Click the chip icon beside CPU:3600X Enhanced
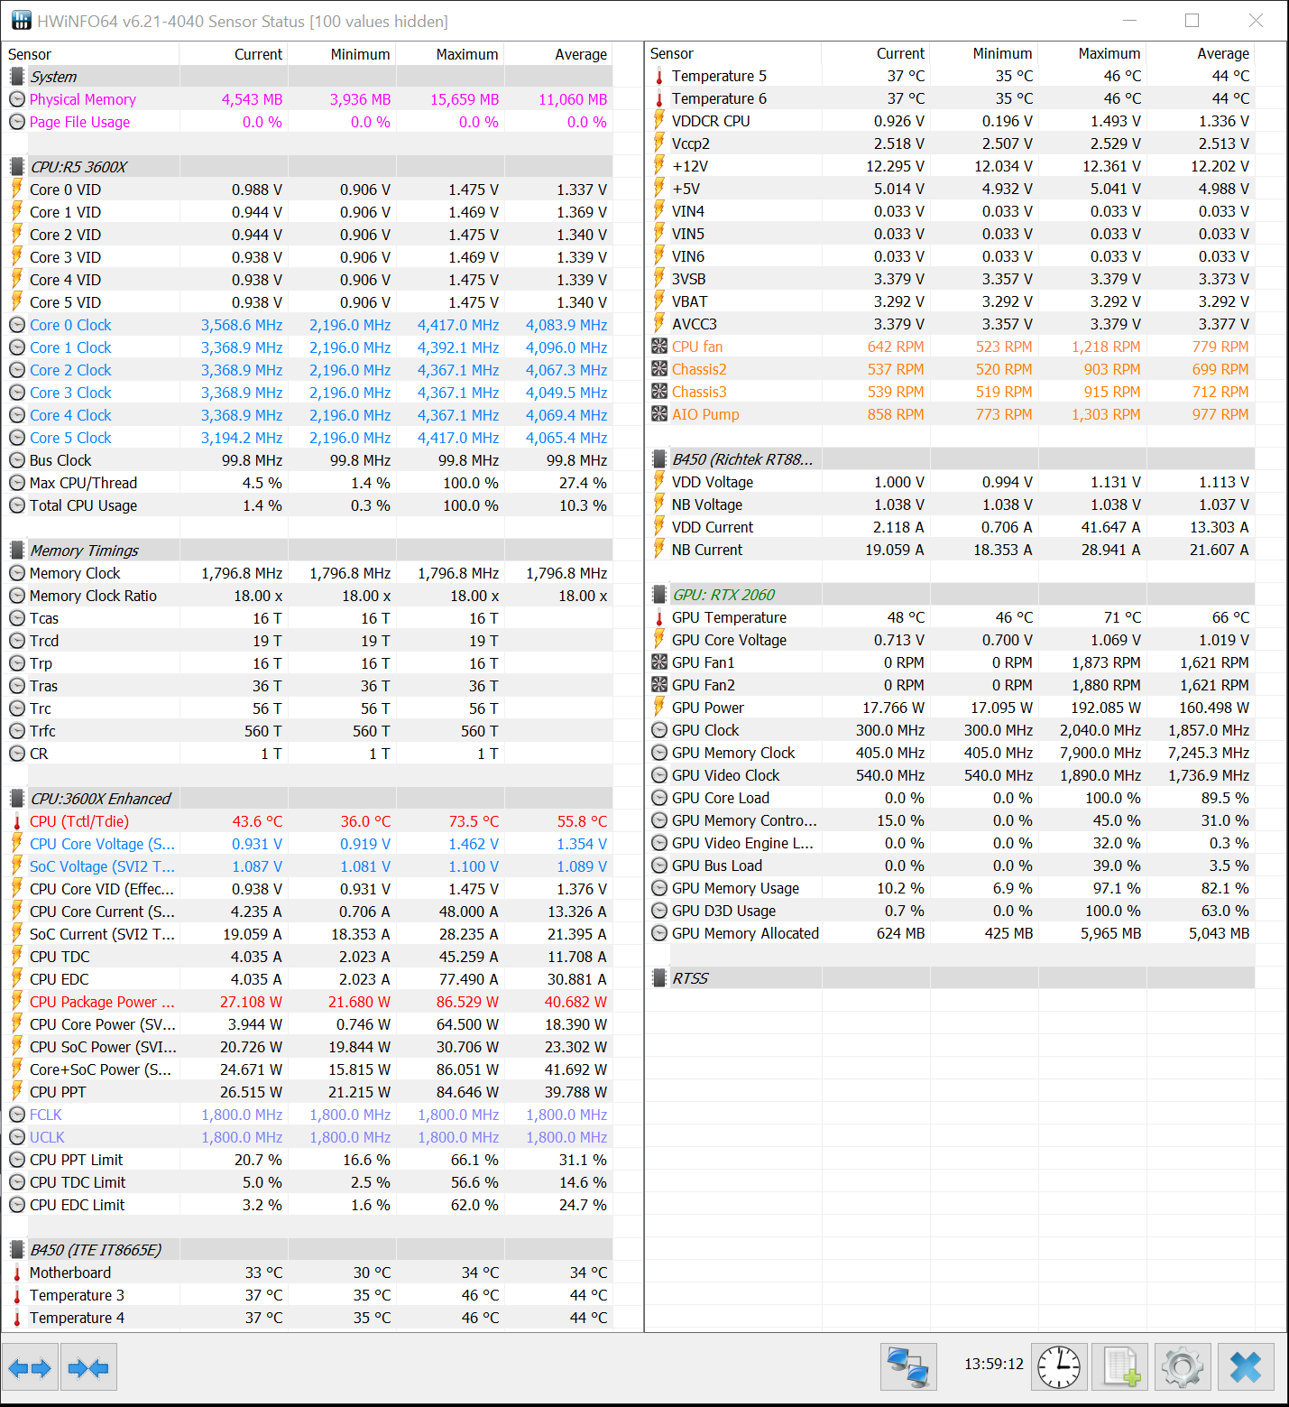Screen dimensions: 1289x1407 tap(17, 799)
